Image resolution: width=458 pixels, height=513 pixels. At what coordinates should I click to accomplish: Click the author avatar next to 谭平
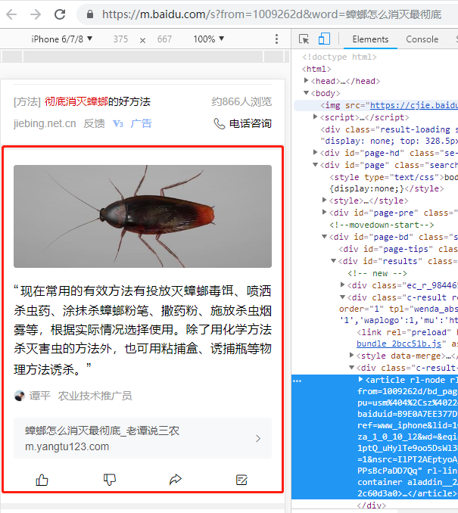[x=20, y=396]
